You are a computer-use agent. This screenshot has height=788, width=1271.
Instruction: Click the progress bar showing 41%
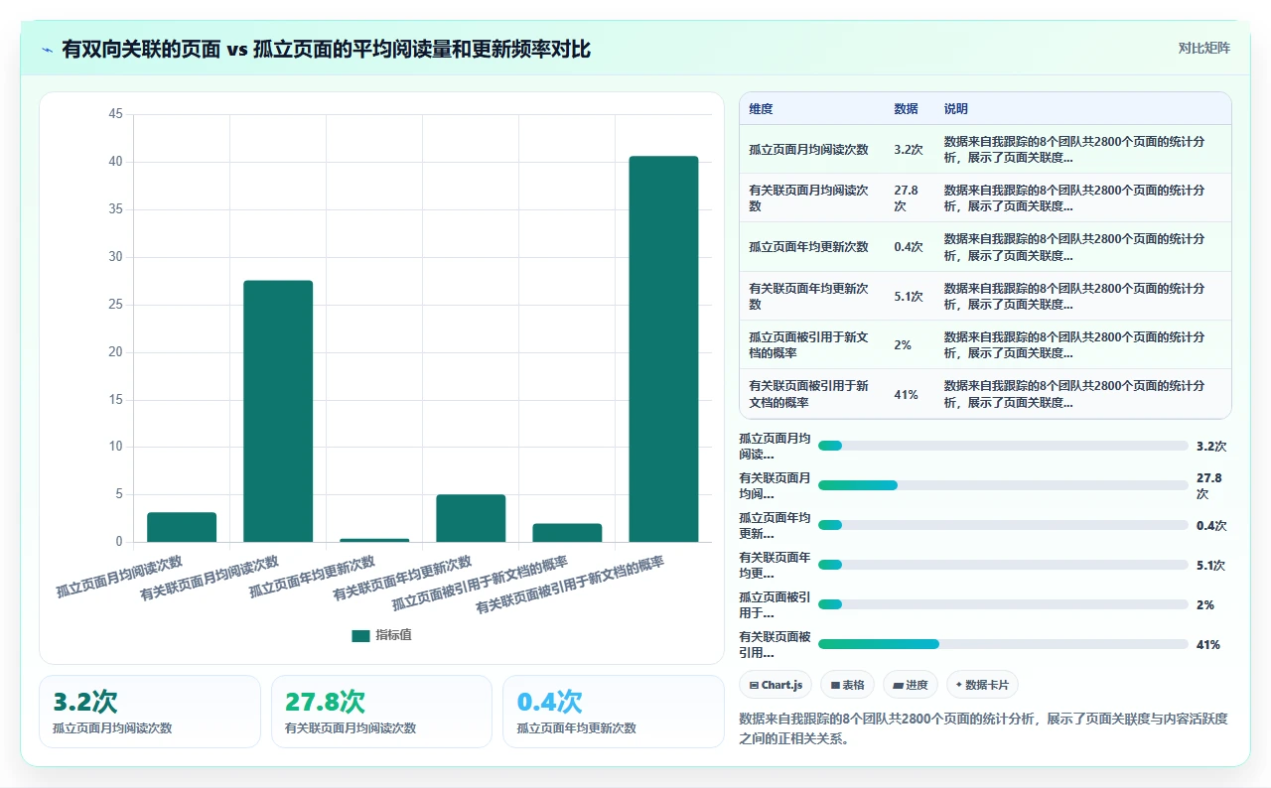1003,644
